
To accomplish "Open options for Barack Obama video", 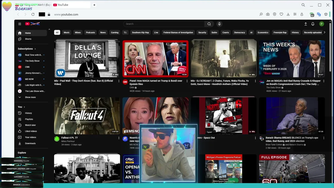I will [324, 138].
